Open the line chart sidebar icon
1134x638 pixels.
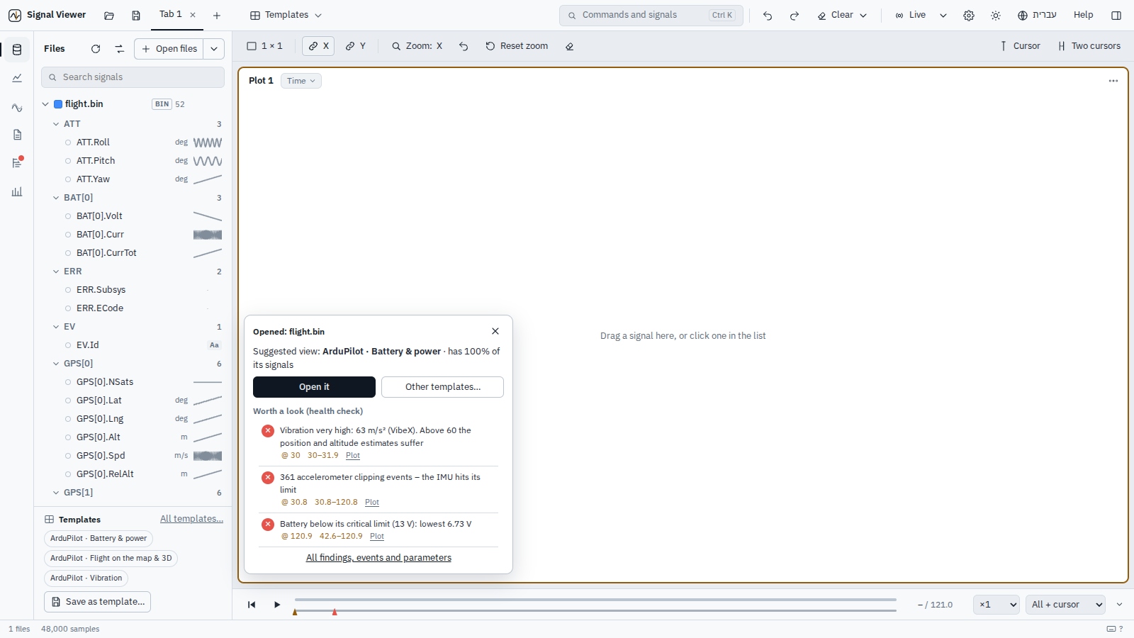(17, 78)
